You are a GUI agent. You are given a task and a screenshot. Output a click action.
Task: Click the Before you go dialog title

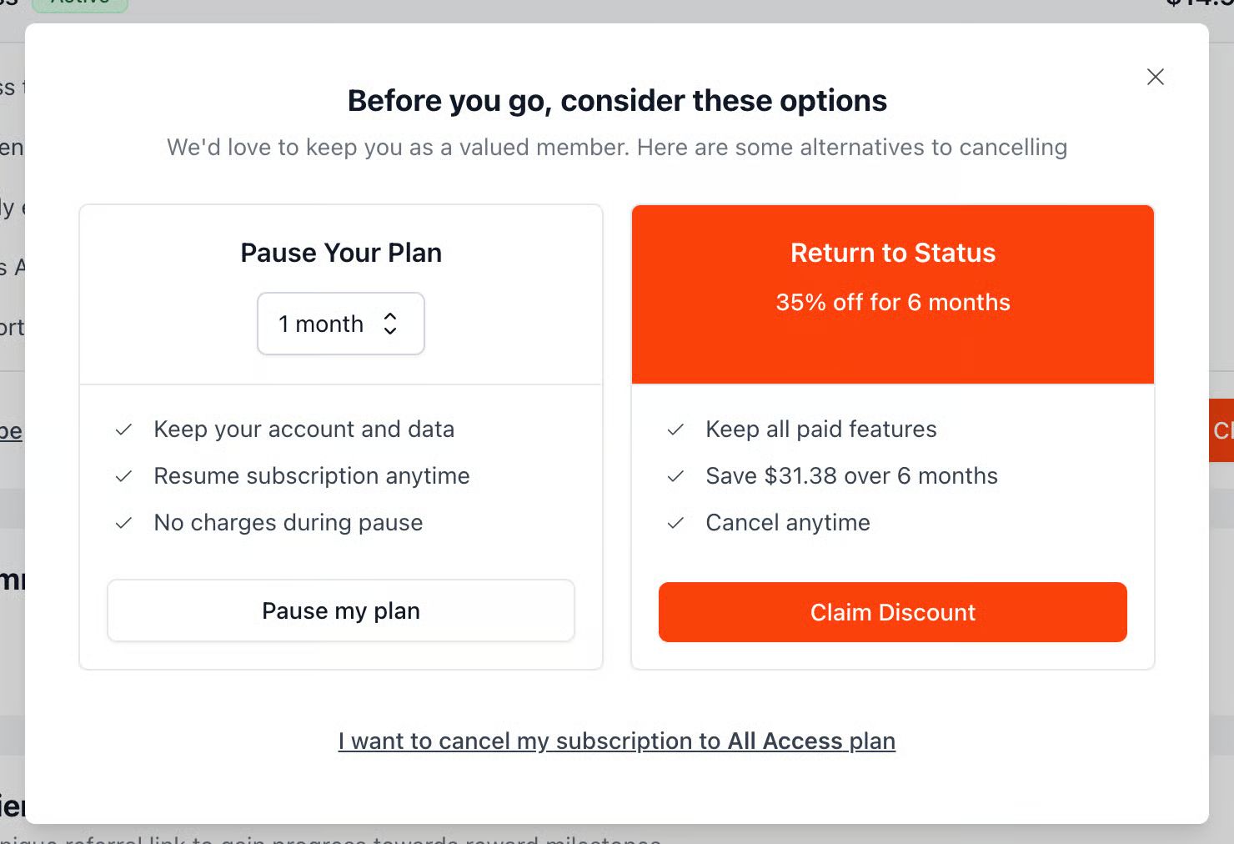click(x=617, y=101)
